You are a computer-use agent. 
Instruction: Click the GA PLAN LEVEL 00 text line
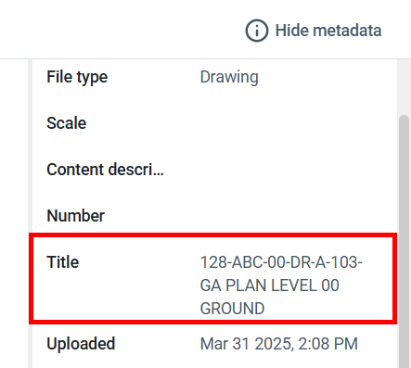pyautogui.click(x=270, y=286)
